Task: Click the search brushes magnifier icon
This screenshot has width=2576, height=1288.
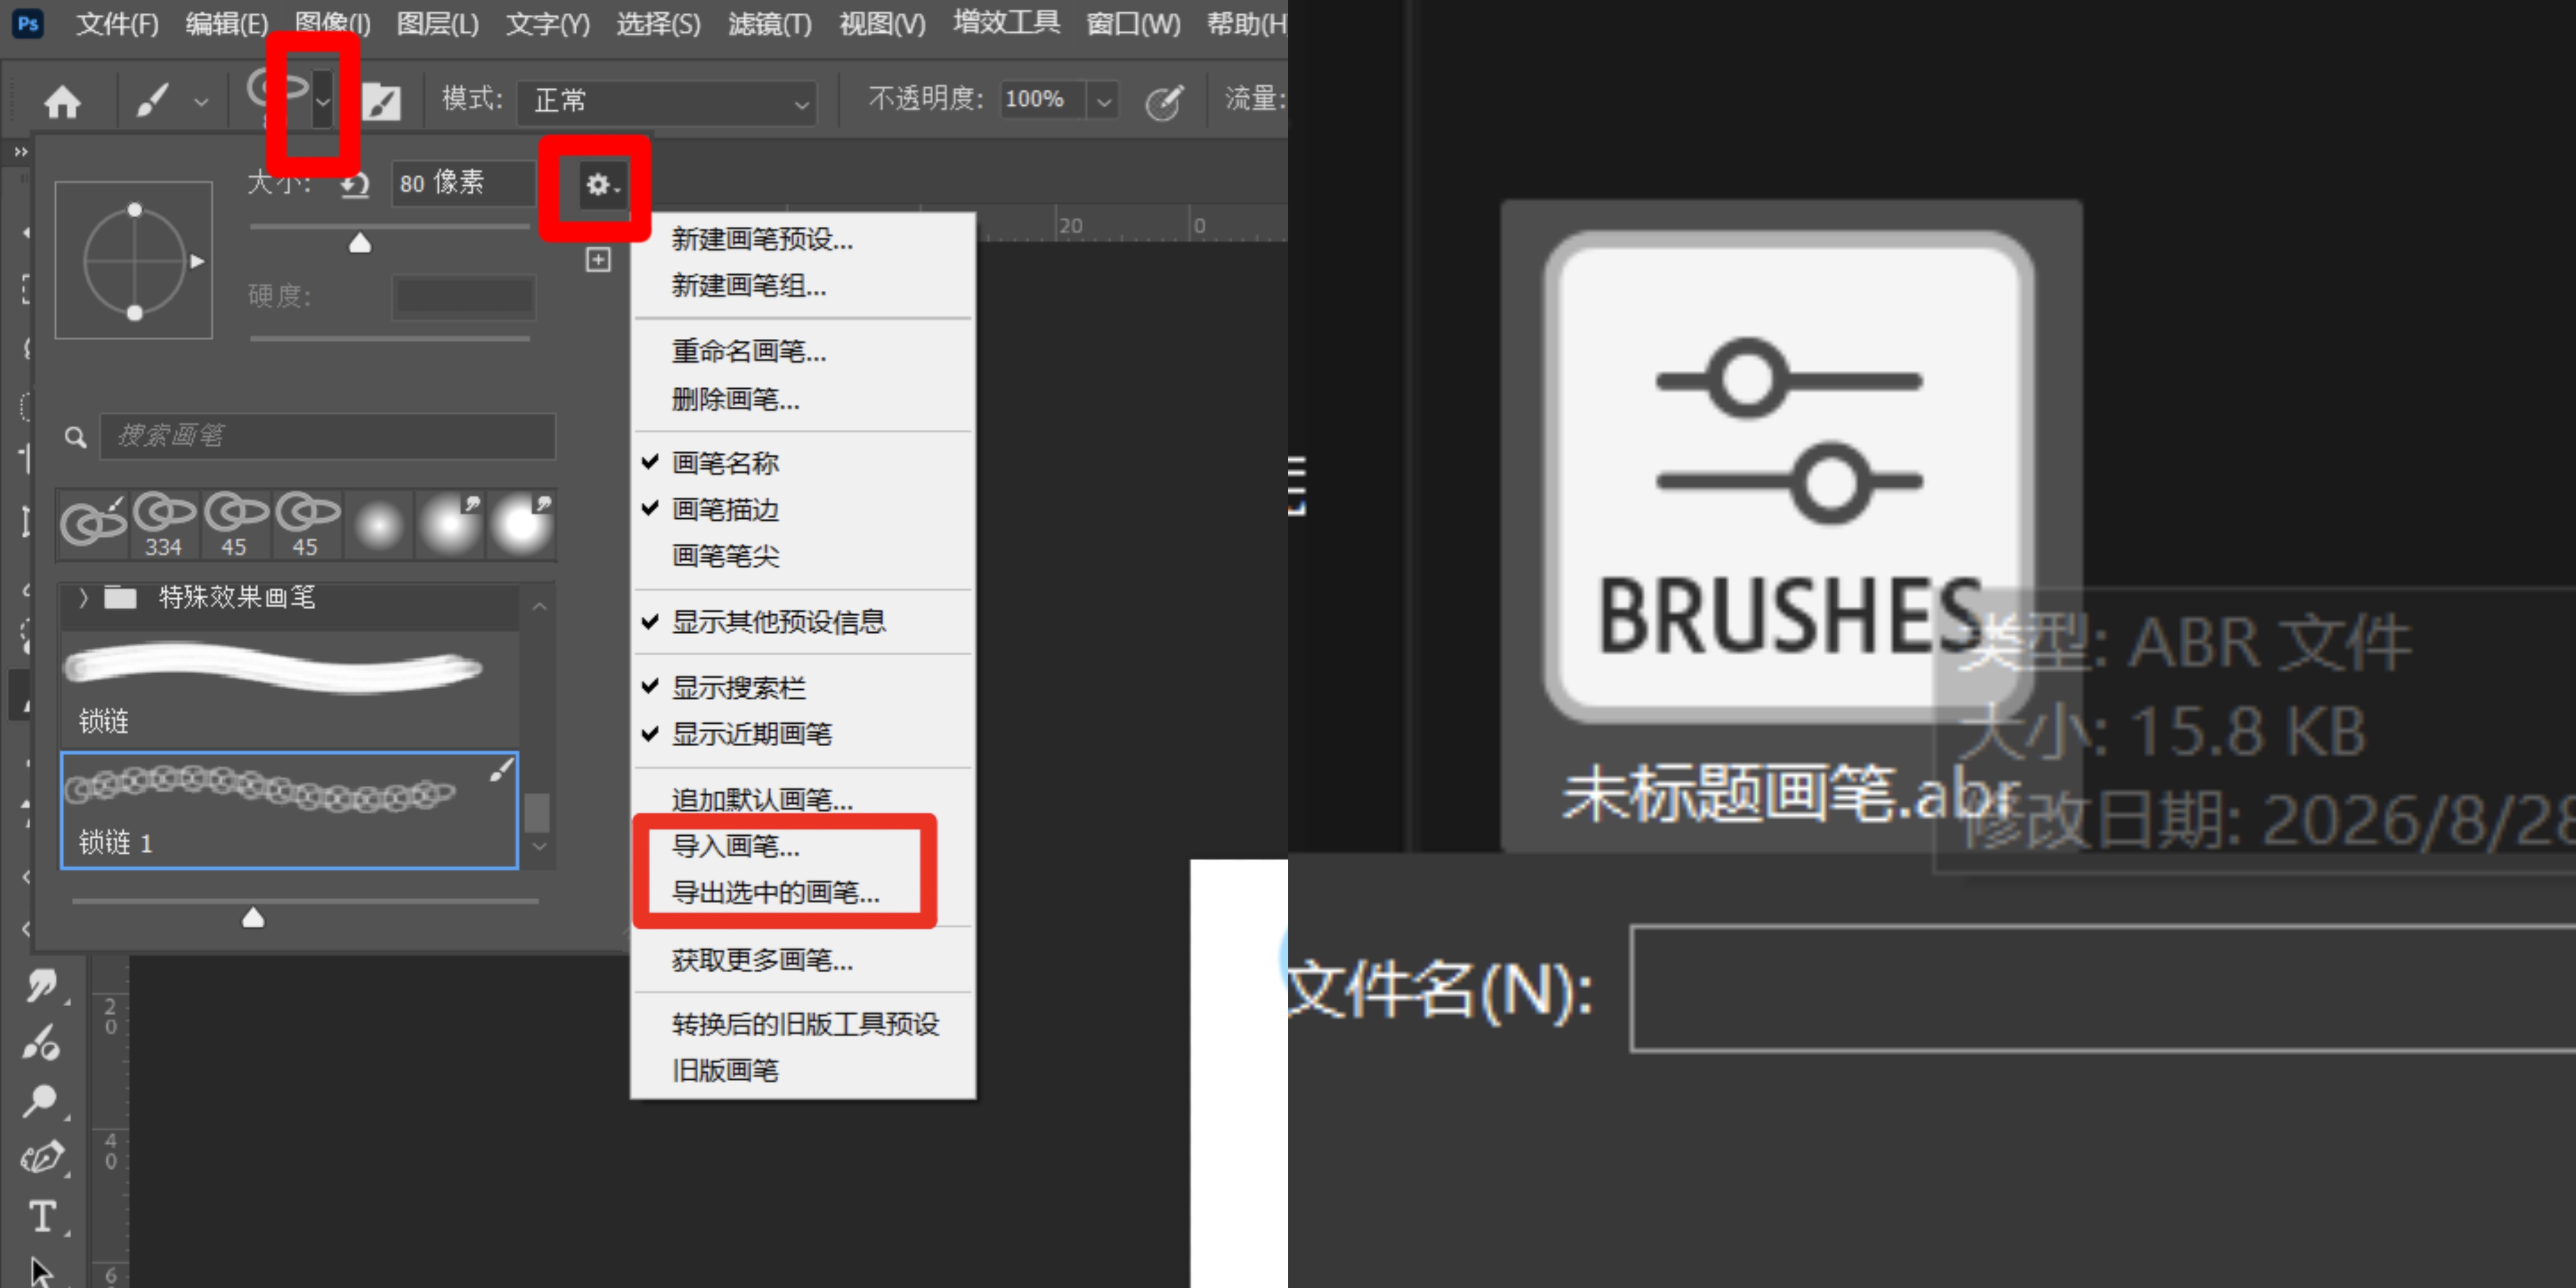Action: pyautogui.click(x=75, y=437)
